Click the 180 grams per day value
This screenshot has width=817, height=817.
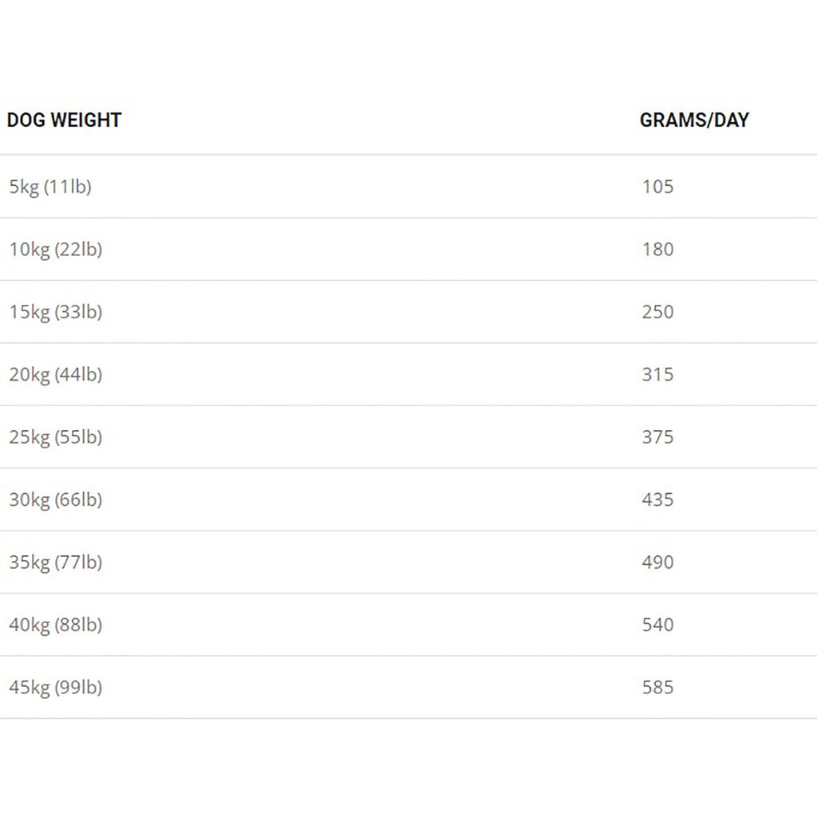pos(657,250)
